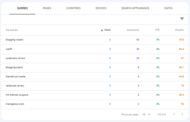Click position value 67
Screen dimensions: 190x122
point(182,58)
